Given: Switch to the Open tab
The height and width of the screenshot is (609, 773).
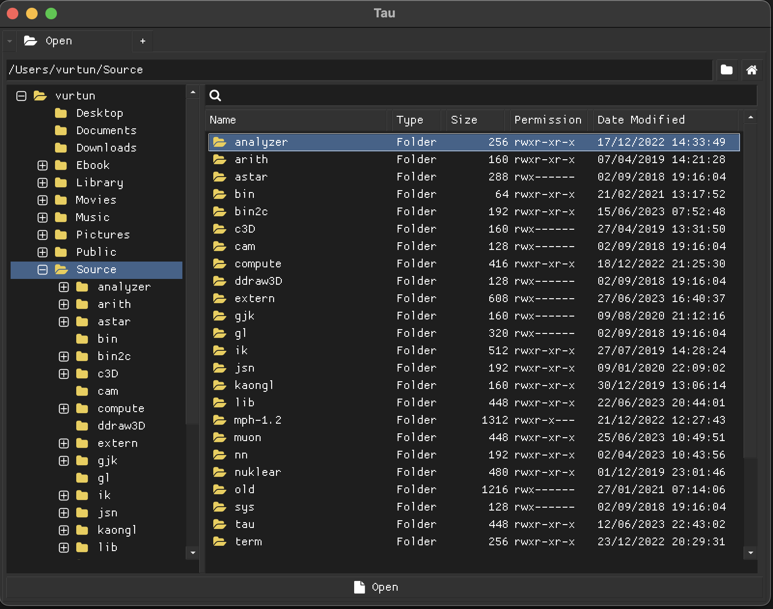Looking at the screenshot, I should pyautogui.click(x=59, y=41).
